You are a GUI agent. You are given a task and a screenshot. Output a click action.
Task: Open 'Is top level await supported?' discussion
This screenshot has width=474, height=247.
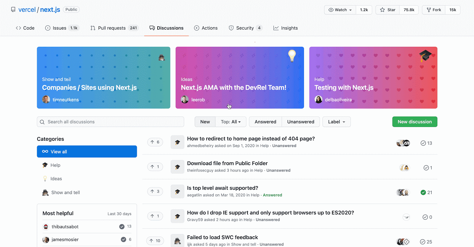(x=222, y=188)
